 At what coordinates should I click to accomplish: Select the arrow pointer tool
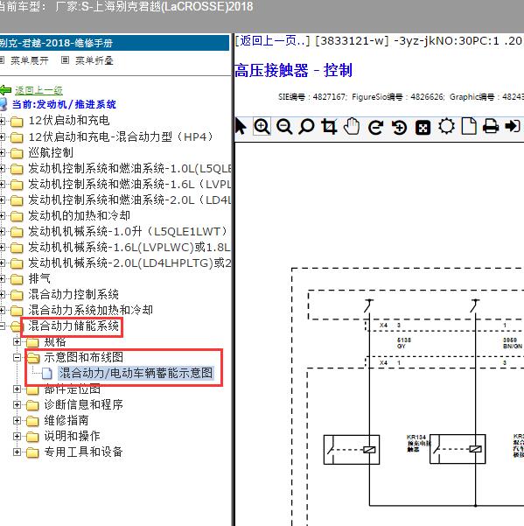coord(241,127)
